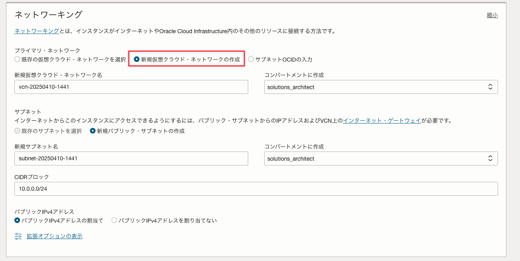Viewport: 520px width, 261px height.
Task: Click the subnet compartment dropdown arrow
Action: click(490, 159)
